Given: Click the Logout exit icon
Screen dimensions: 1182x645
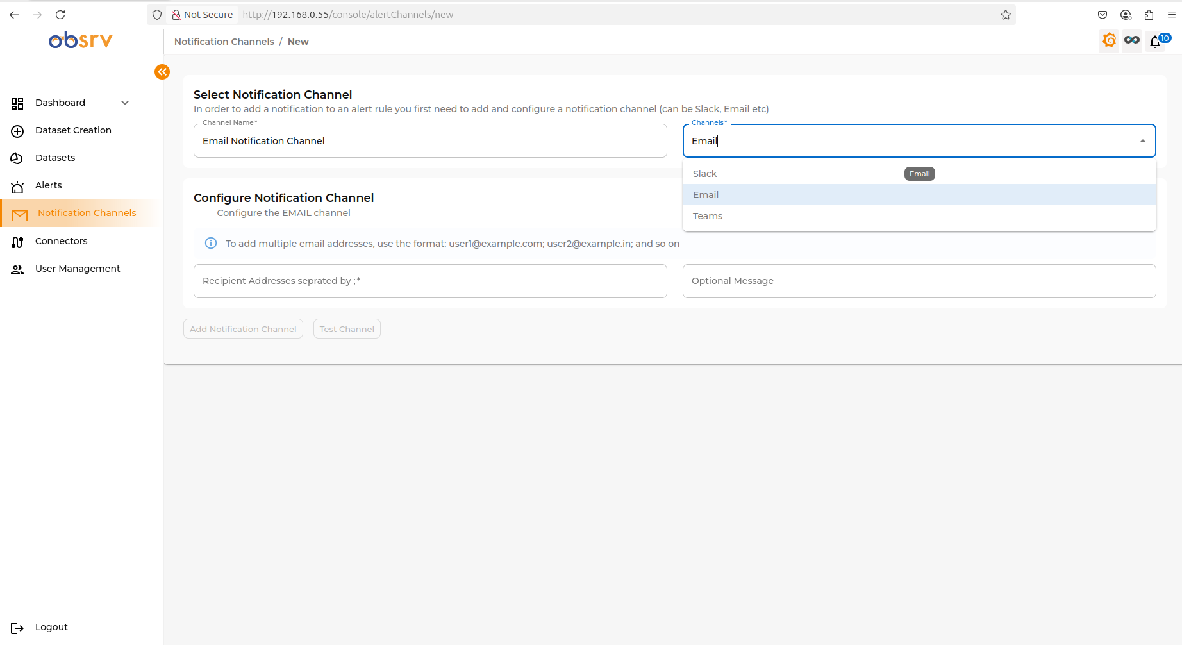Looking at the screenshot, I should (x=17, y=628).
